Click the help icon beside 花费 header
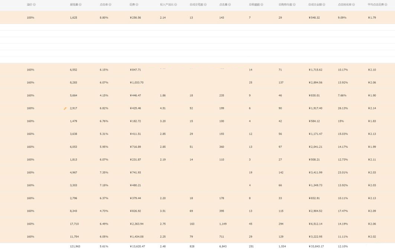 coord(137,4)
